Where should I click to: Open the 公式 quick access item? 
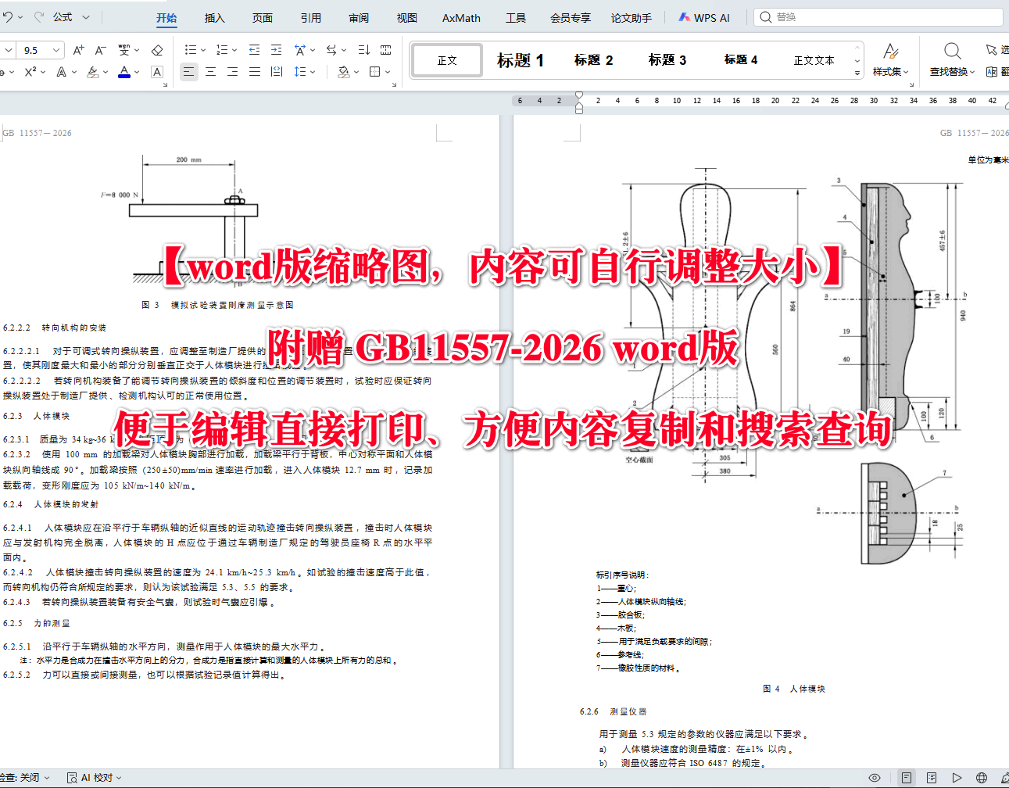[63, 17]
